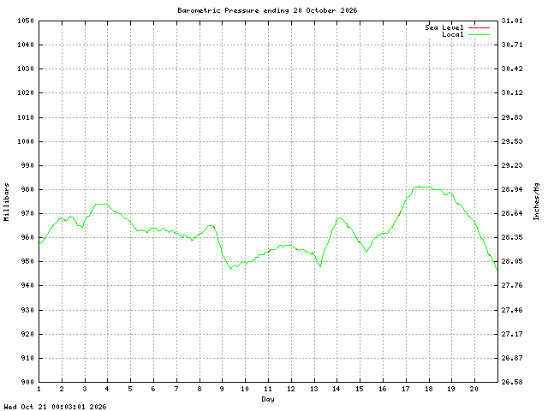The image size is (548, 411).
Task: Click the 1010 millibars tick label
Action: pyautogui.click(x=26, y=117)
